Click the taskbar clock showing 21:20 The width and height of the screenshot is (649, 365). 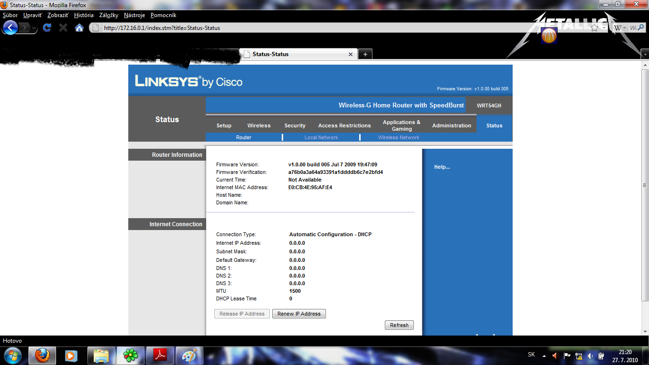coord(625,356)
